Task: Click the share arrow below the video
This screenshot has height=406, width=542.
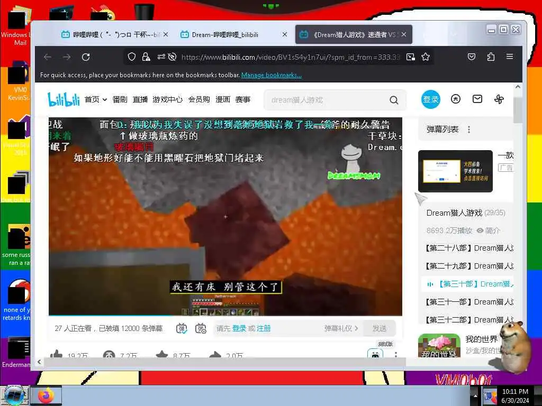Action: tap(215, 355)
